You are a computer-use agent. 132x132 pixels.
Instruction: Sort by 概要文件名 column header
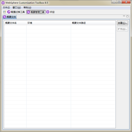point(15,23)
